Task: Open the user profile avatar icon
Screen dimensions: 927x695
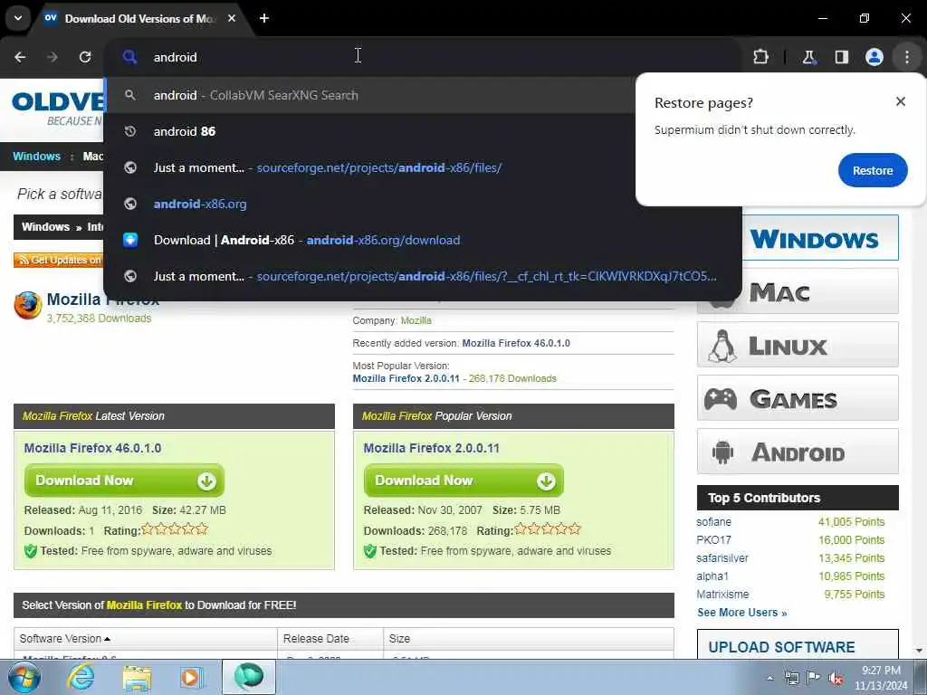Action: [874, 57]
